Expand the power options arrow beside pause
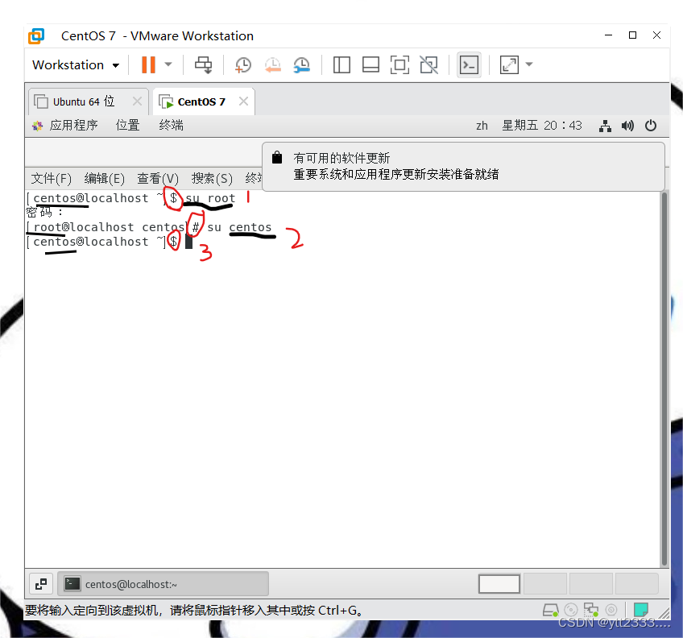This screenshot has height=638, width=683. click(168, 64)
